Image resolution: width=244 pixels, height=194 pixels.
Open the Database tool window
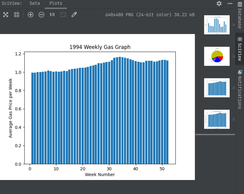[240, 15]
